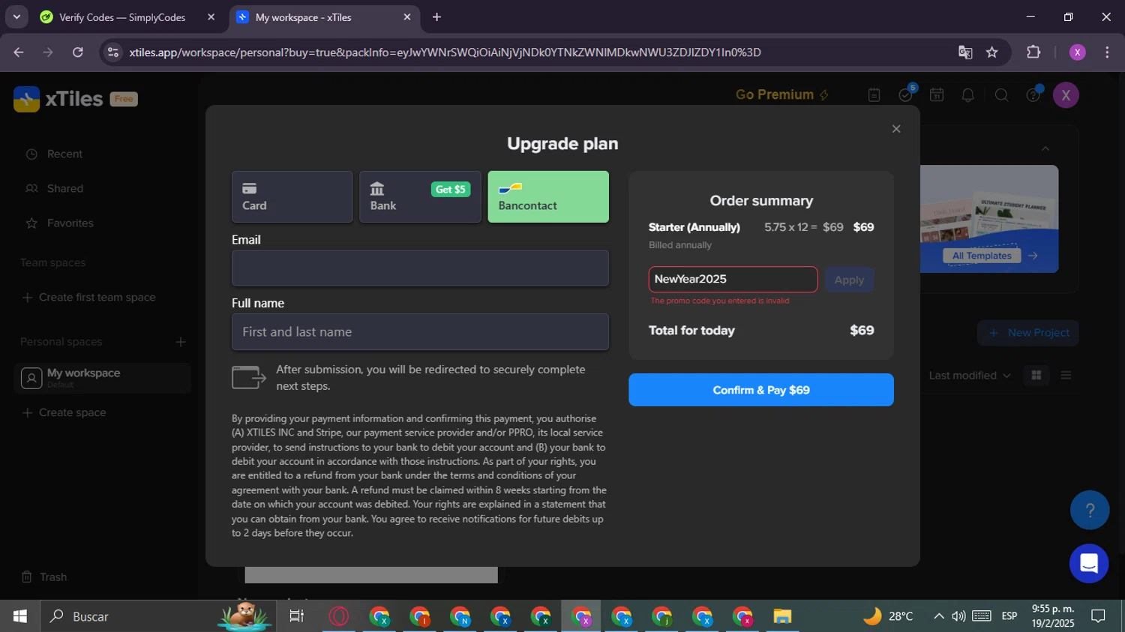Open notifications bell icon
The image size is (1125, 632).
click(968, 95)
